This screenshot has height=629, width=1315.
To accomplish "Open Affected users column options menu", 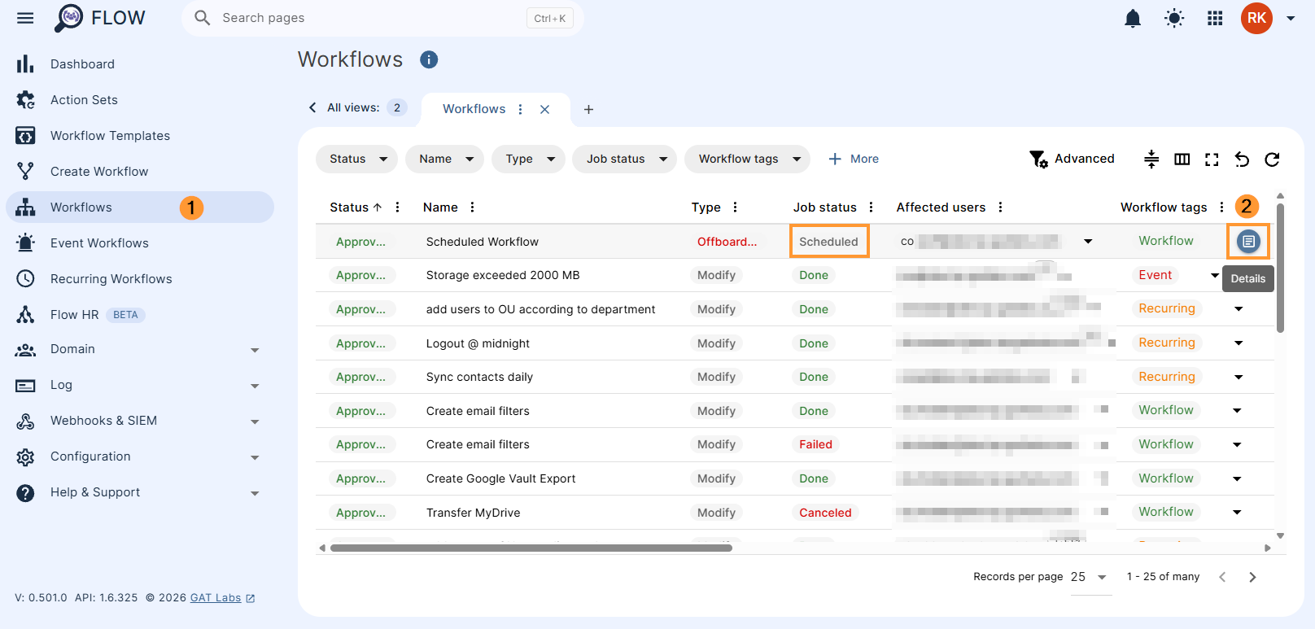I will [1000, 207].
